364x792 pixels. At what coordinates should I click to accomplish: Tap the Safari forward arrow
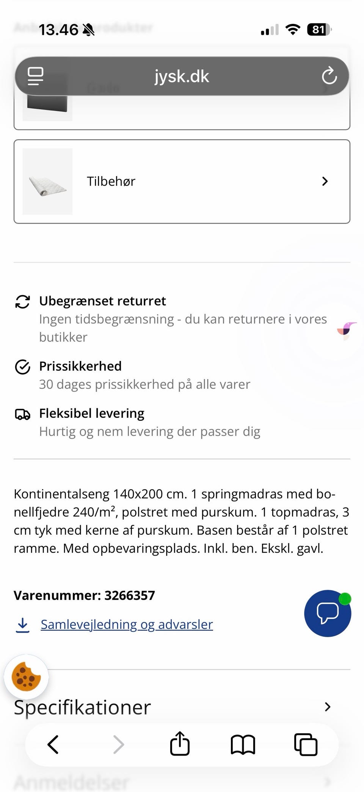pyautogui.click(x=118, y=744)
